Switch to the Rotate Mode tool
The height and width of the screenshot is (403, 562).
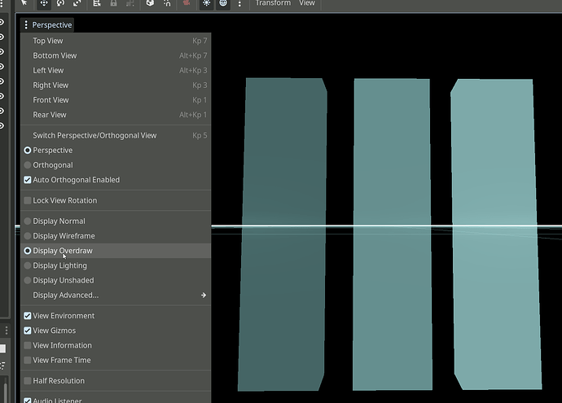coord(60,3)
